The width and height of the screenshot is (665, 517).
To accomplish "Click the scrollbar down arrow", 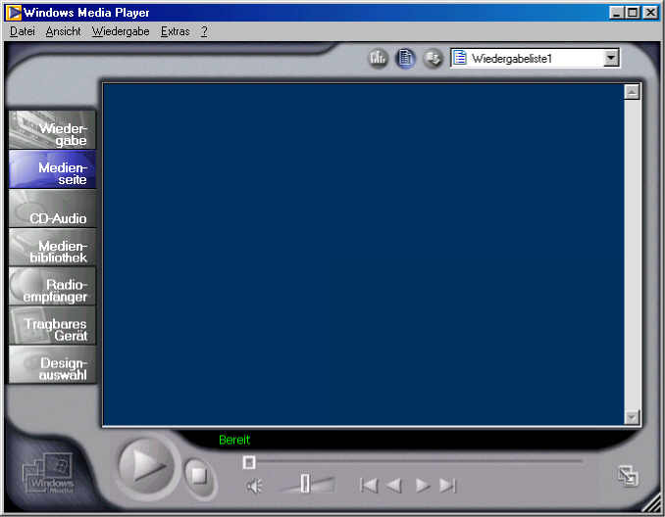I will (632, 417).
